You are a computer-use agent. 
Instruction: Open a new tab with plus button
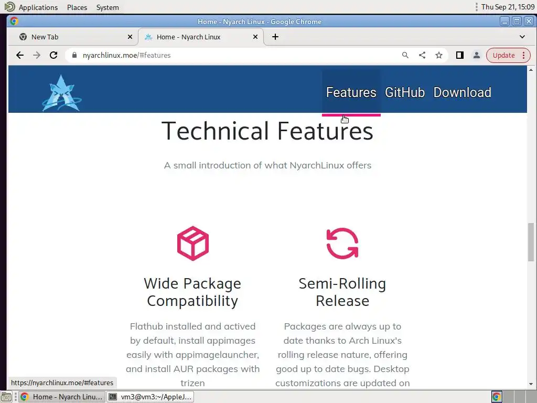click(275, 37)
